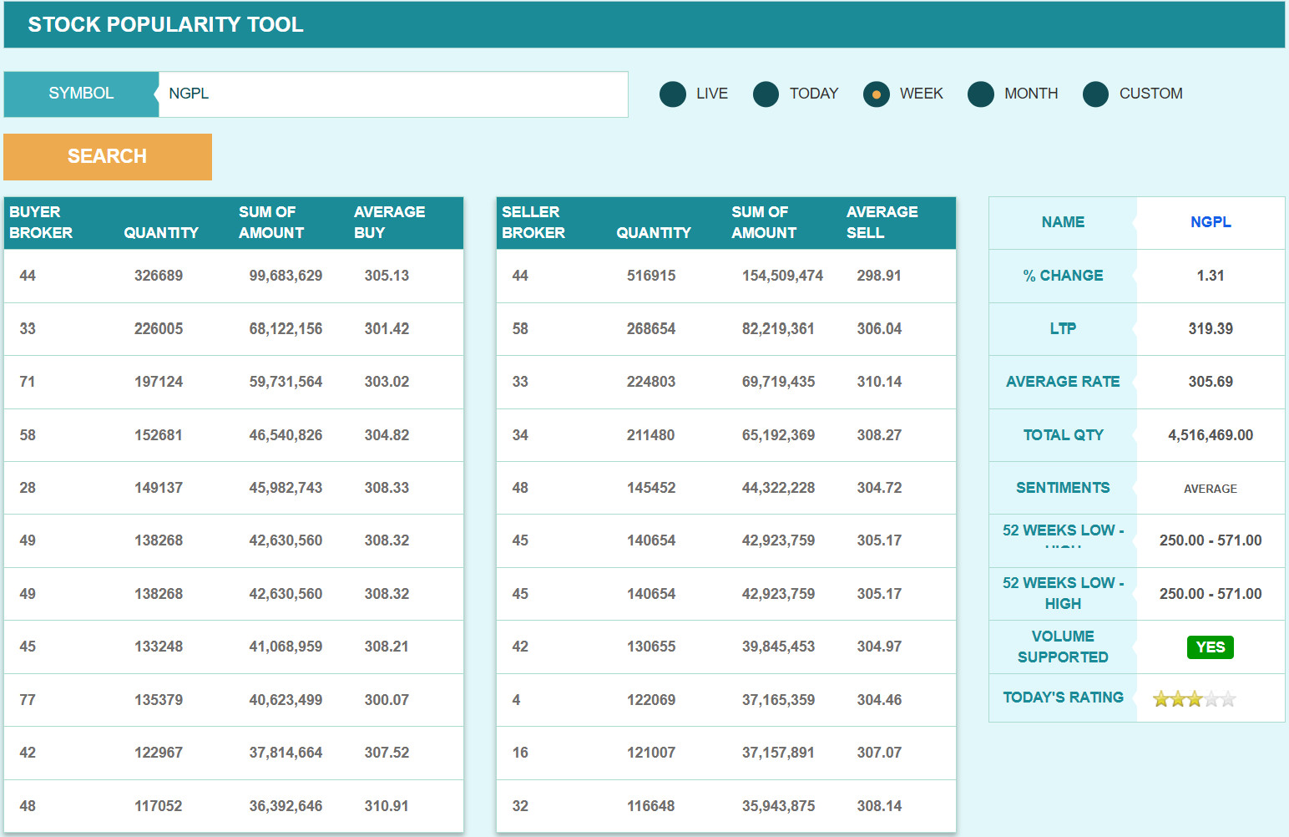Click AVERAGE BUY column header
1289x837 pixels.
coord(389,222)
